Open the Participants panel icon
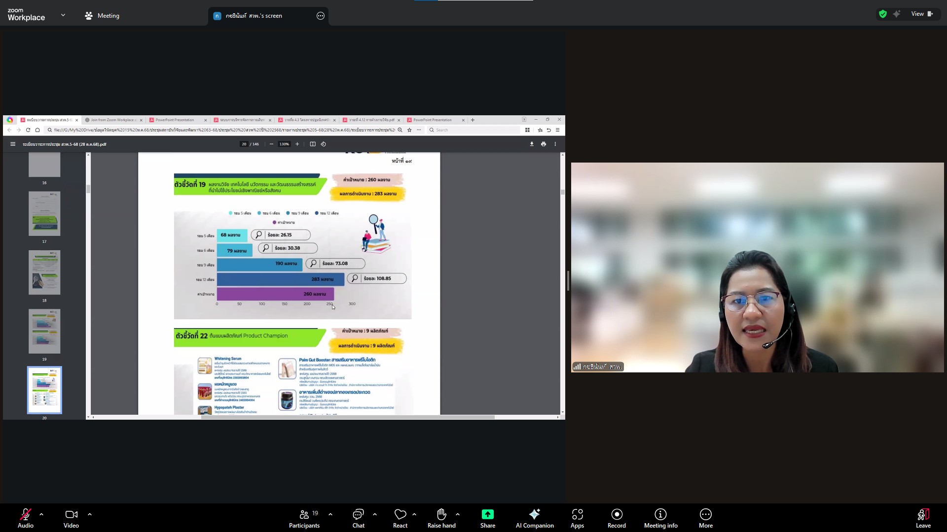This screenshot has width=947, height=532. 304,515
